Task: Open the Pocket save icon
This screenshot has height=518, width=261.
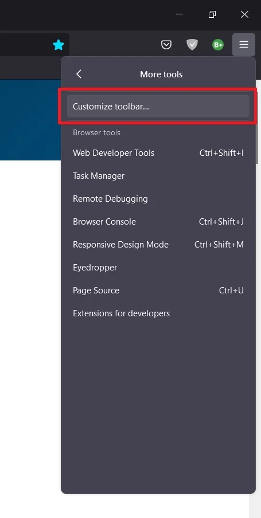Action: tap(166, 45)
